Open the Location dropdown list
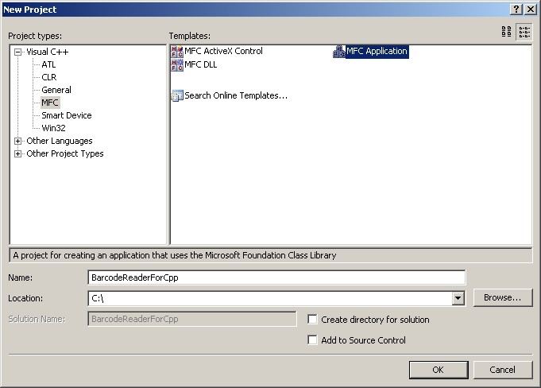The height and width of the screenshot is (388, 541). (458, 298)
